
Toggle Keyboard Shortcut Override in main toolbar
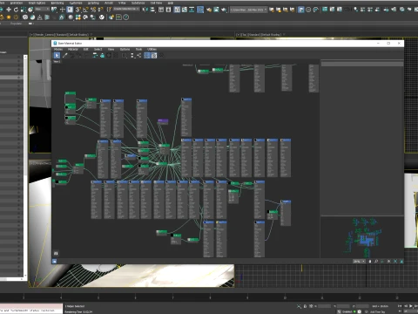click(x=70, y=10)
